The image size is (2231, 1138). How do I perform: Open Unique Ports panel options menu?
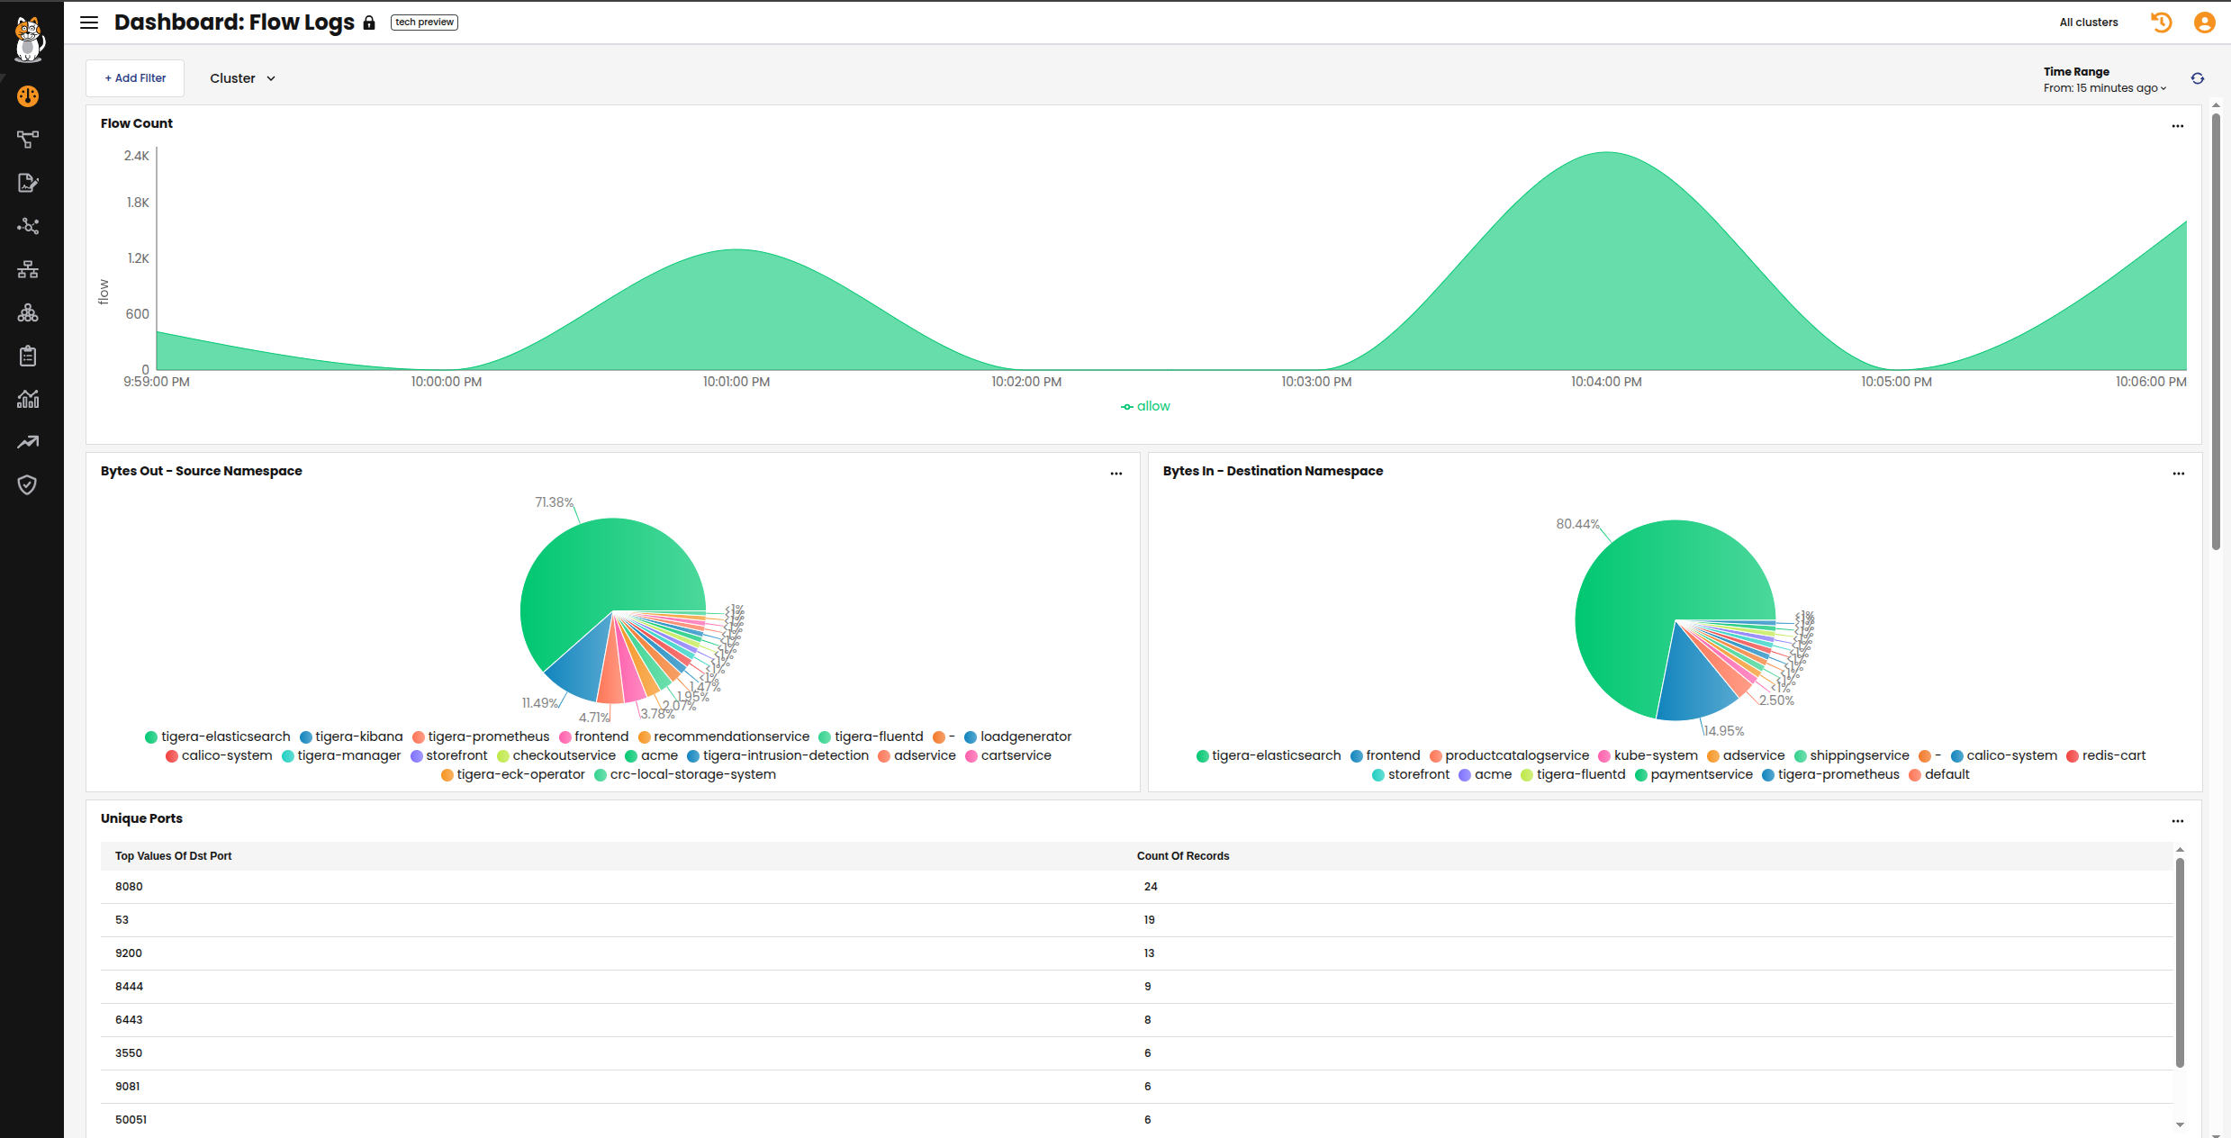tap(2177, 821)
